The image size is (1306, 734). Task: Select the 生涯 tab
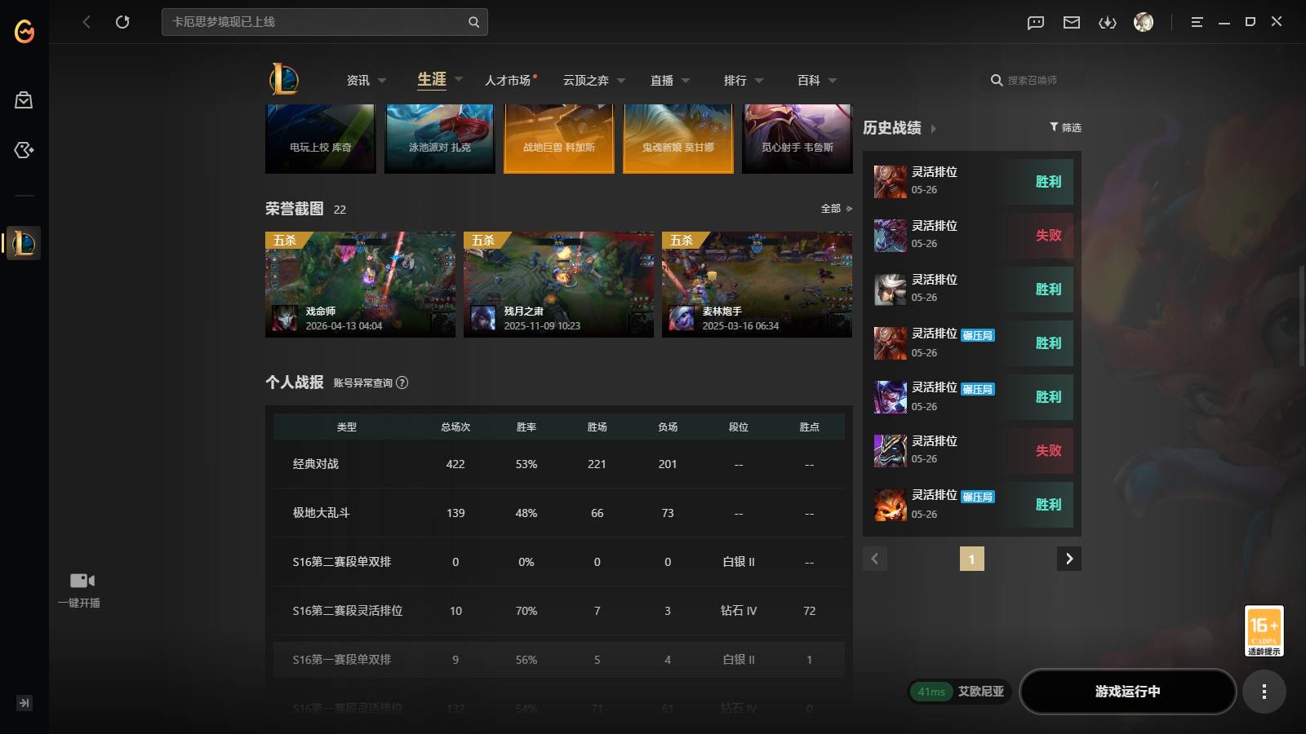pos(432,79)
